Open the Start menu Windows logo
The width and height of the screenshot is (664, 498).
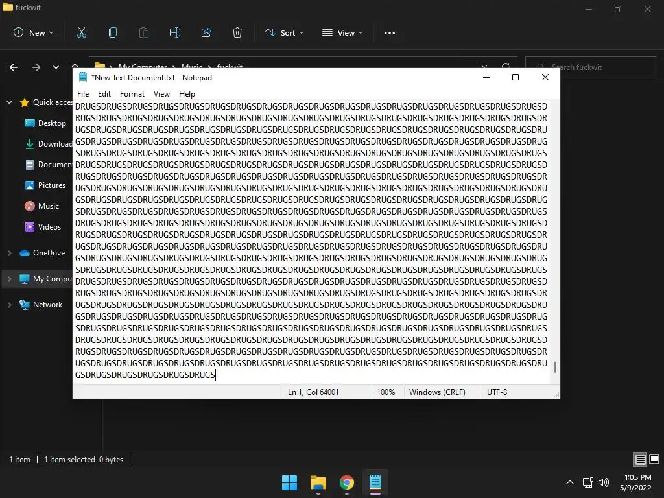(x=290, y=482)
